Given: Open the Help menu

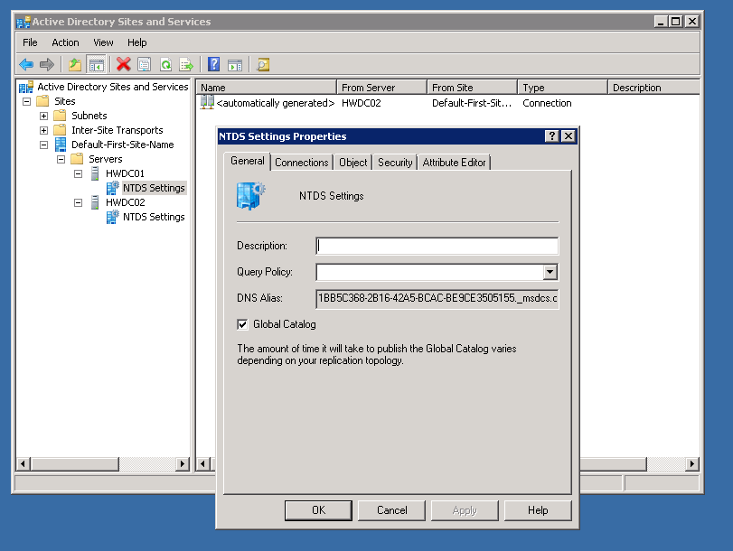Looking at the screenshot, I should pos(137,42).
